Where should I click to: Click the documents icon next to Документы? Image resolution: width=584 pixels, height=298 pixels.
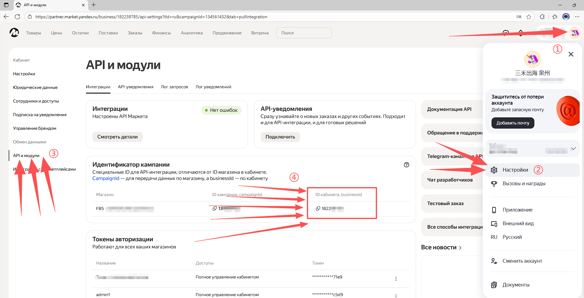494,285
